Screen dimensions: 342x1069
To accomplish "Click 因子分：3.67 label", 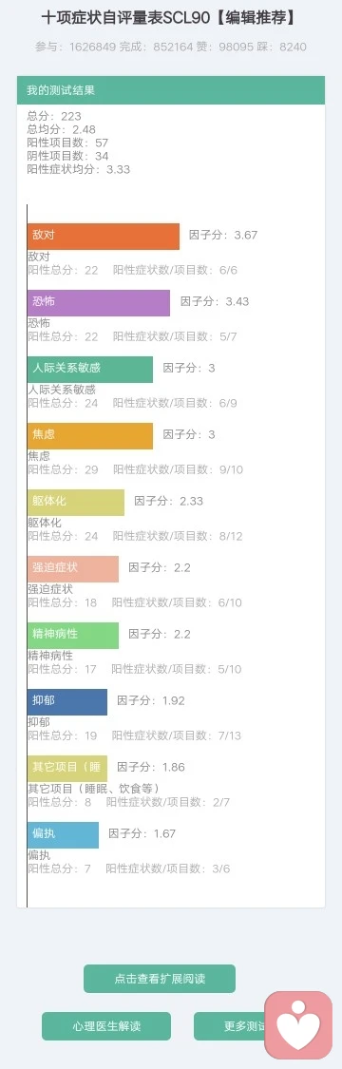I will 223,236.
